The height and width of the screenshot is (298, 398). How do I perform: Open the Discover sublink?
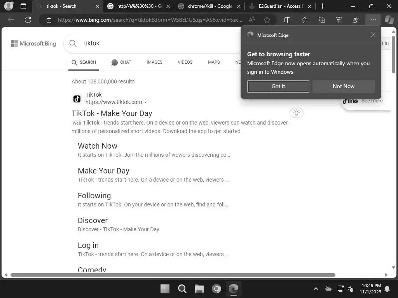click(93, 220)
